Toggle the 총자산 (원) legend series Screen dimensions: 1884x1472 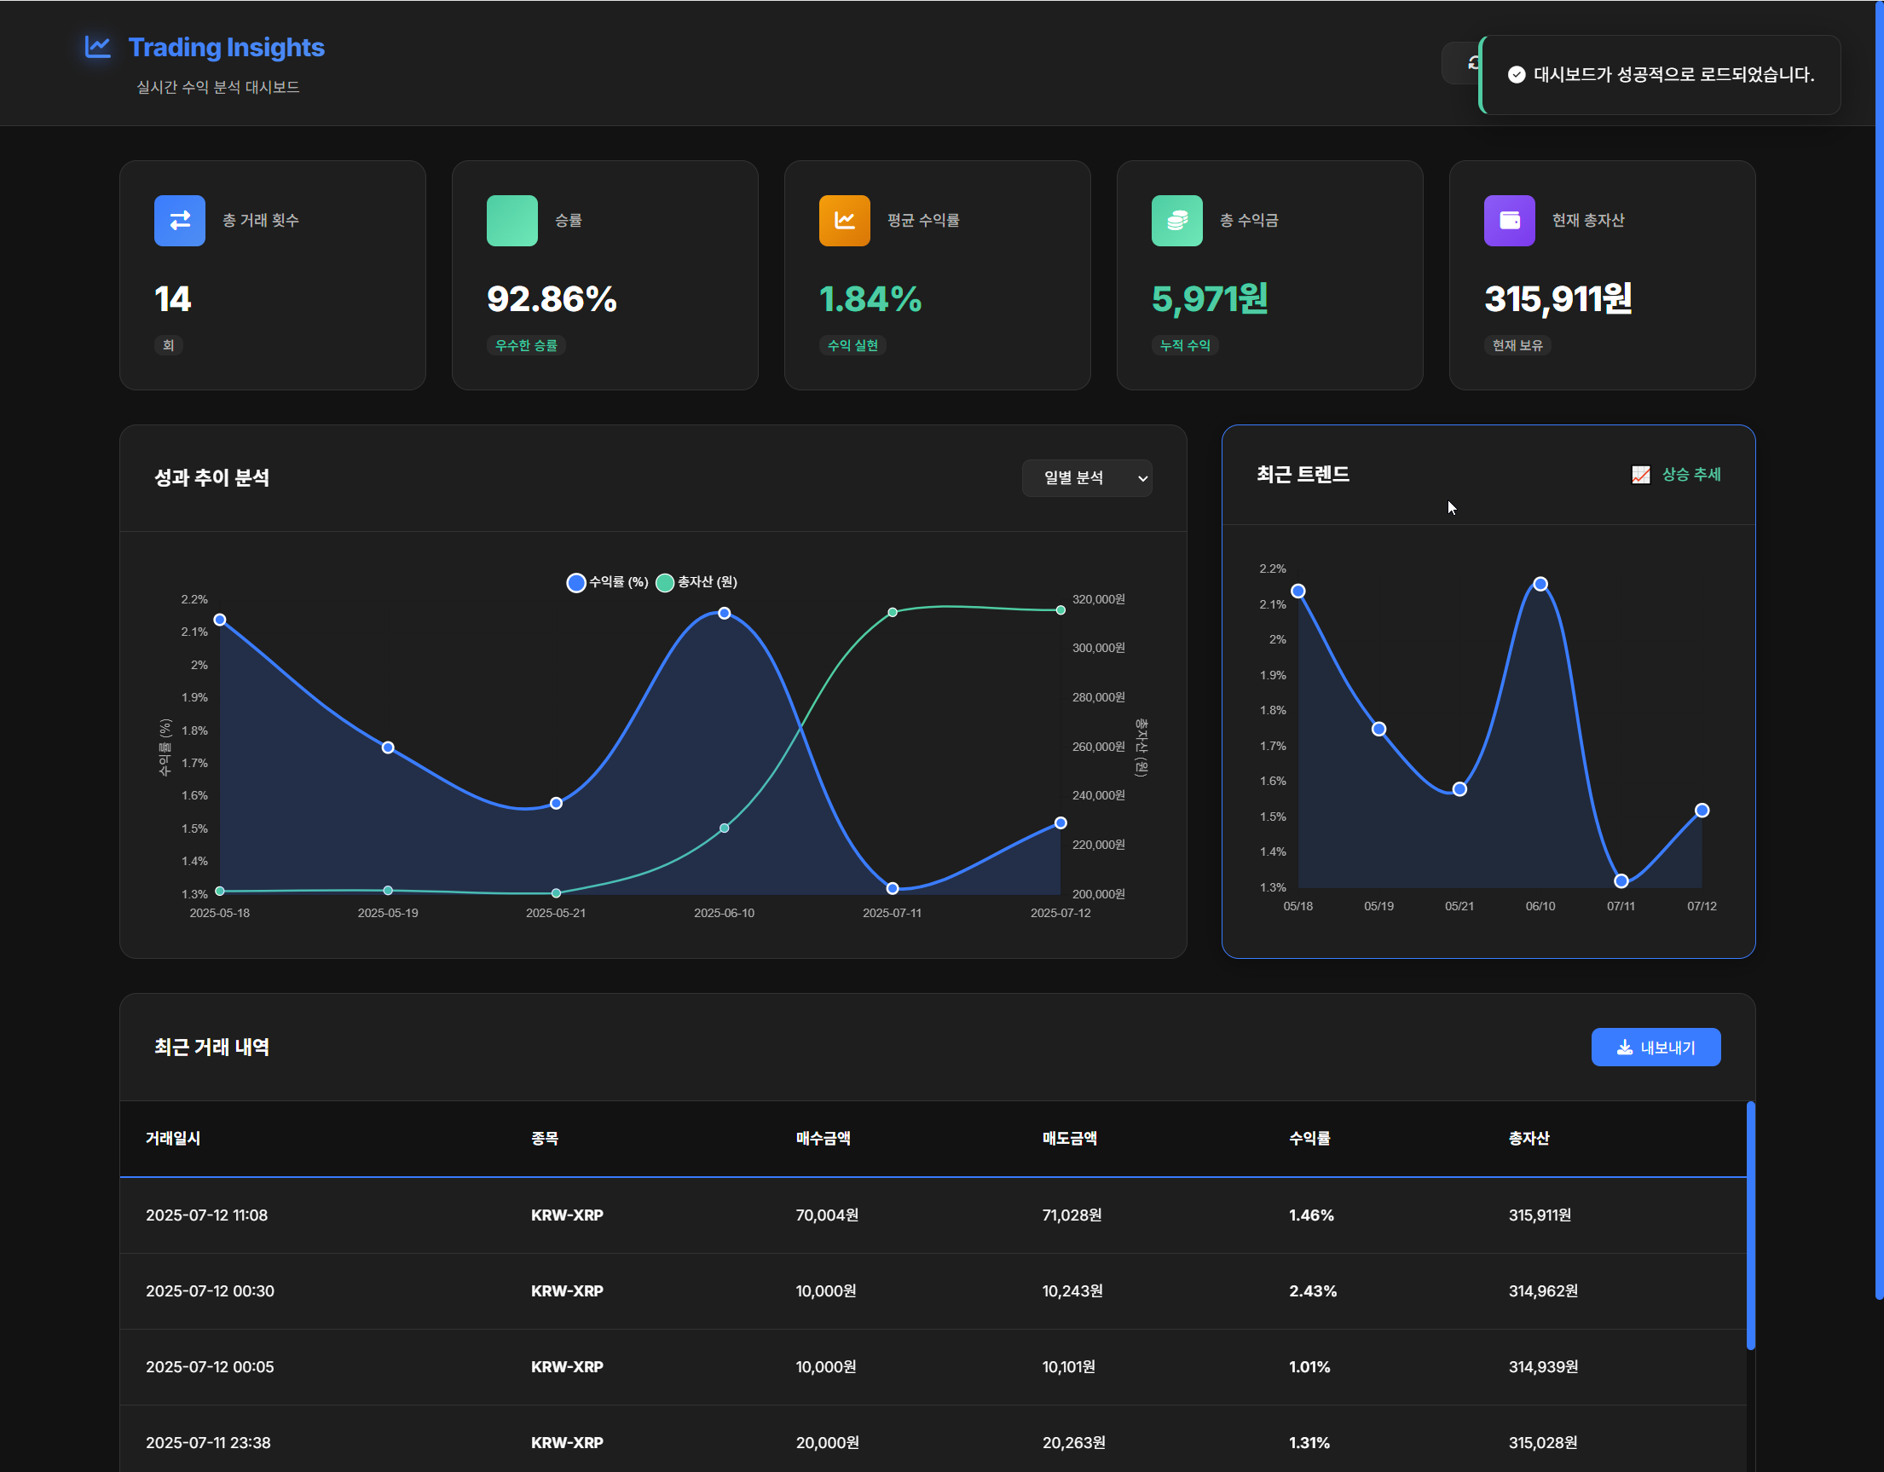click(x=697, y=582)
